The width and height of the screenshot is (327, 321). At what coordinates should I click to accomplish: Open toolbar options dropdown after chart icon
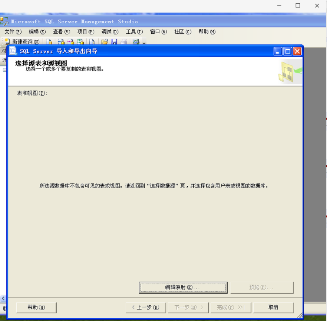coord(144,42)
